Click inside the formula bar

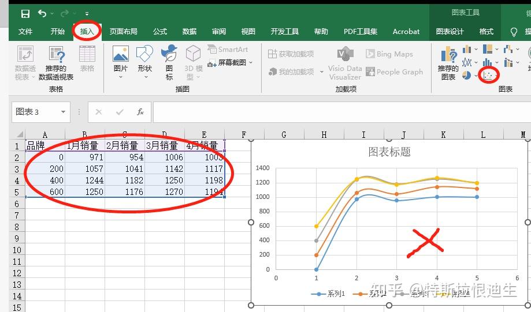342,112
